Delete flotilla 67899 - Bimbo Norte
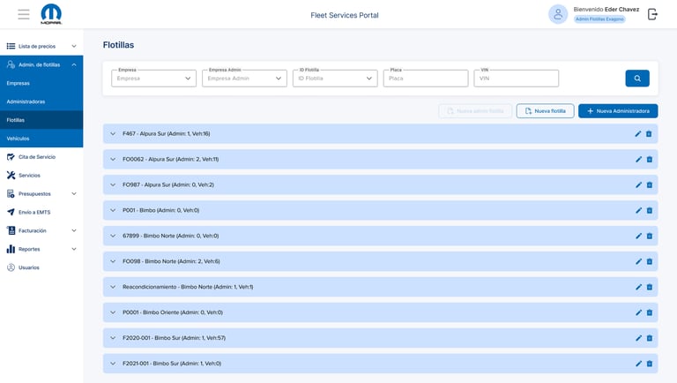The height and width of the screenshot is (383, 677). pos(650,236)
